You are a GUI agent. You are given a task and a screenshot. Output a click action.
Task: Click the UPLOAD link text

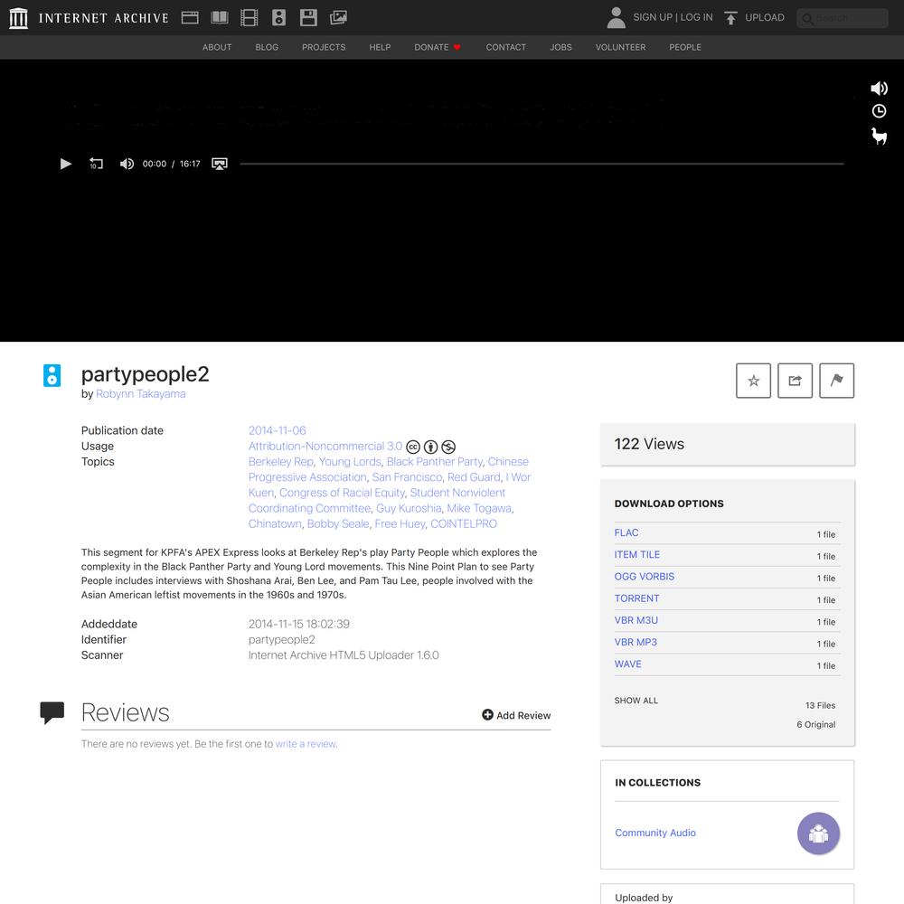(765, 17)
